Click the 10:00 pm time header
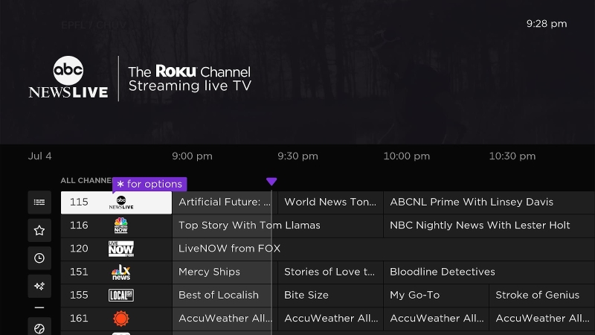 406,156
